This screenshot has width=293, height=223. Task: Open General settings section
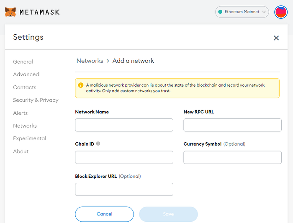23,62
